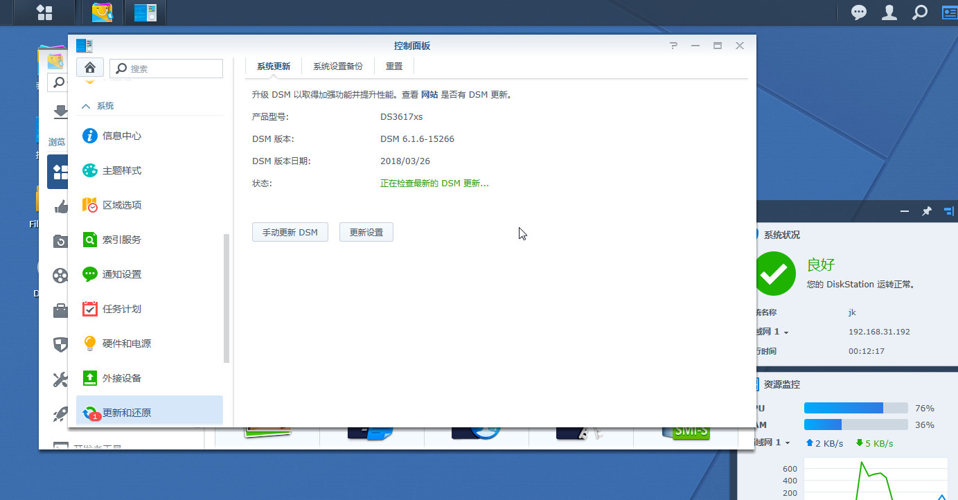Viewport: 958px width, 500px height.
Task: Open the 任务计划 task scheduler
Action: click(123, 309)
